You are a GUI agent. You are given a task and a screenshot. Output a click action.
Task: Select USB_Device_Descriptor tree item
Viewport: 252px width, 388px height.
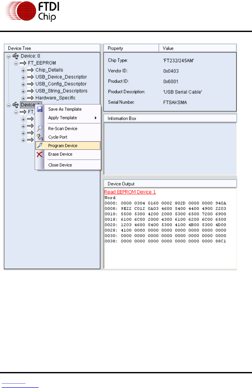[61, 77]
